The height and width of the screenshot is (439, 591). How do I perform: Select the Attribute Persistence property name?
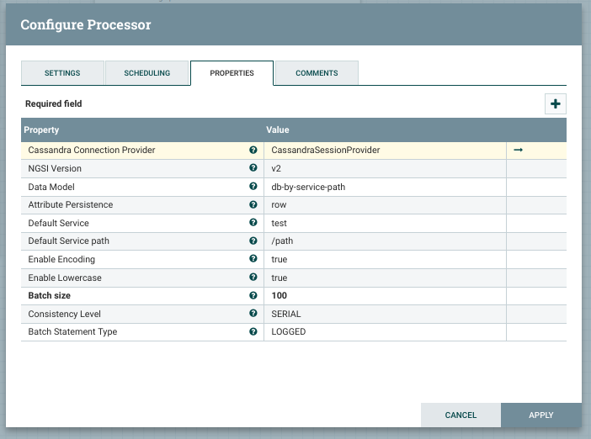[x=71, y=205]
